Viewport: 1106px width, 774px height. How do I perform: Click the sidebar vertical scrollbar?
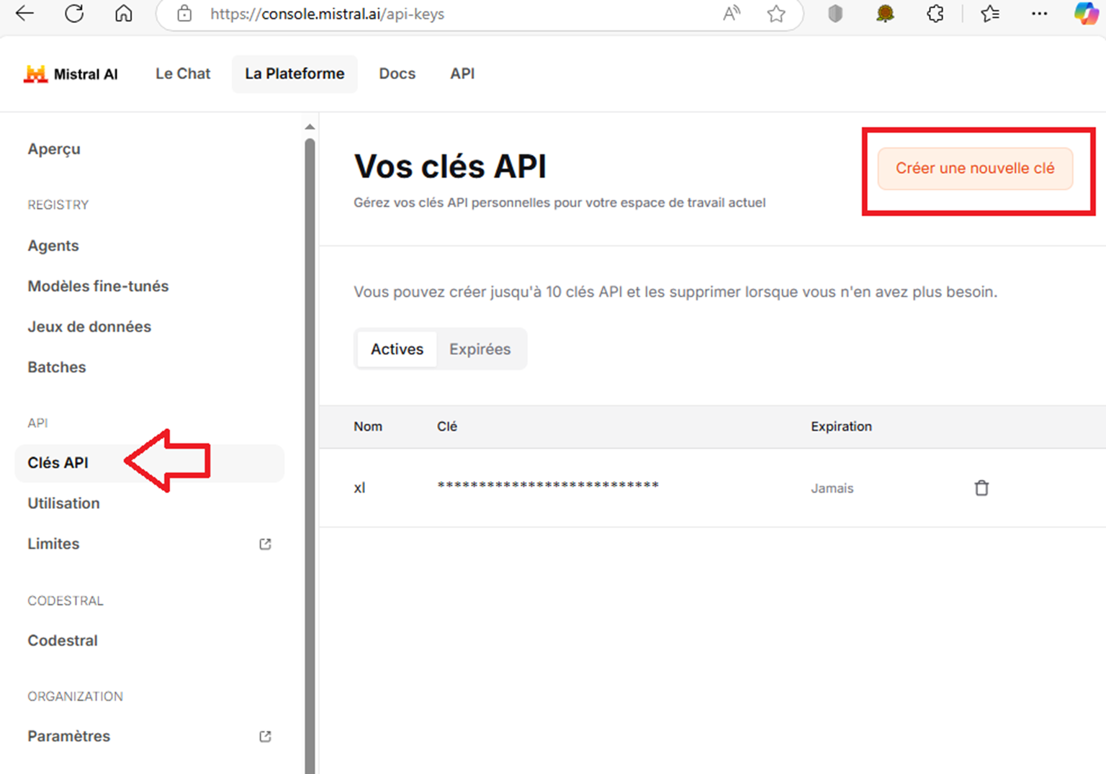310,455
